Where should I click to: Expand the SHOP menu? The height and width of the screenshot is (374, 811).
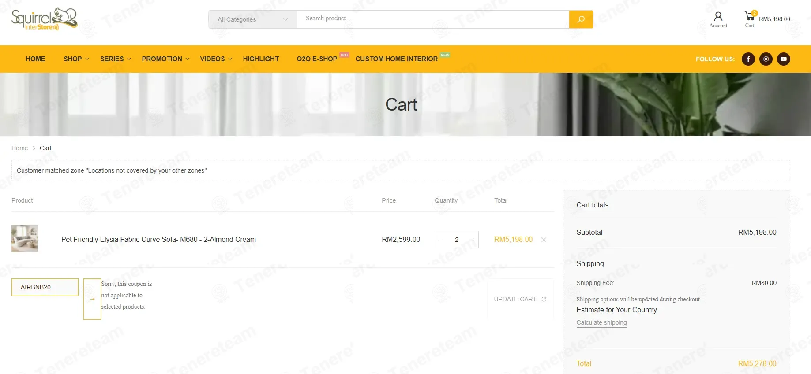coord(76,59)
